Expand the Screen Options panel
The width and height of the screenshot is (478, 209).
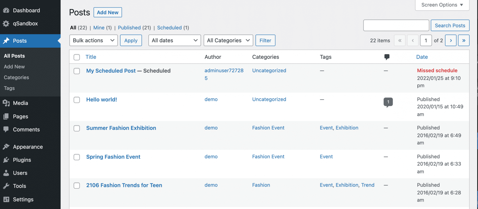(x=442, y=5)
